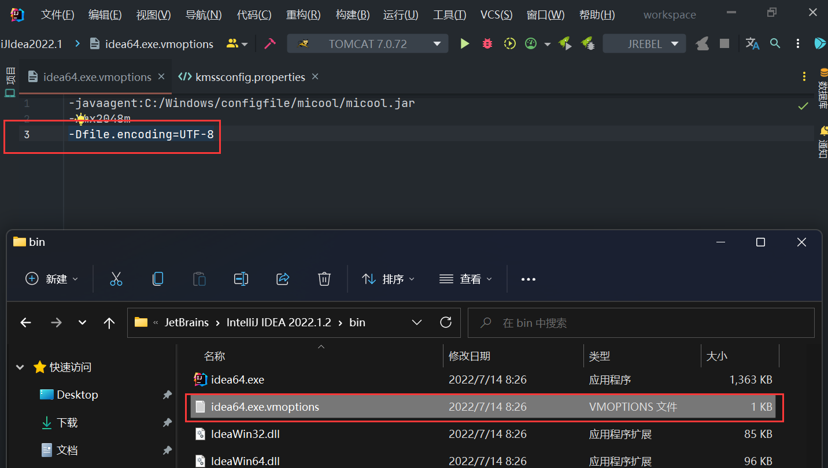Screen dimensions: 828x468
Task: Open the editor tabs options kebab
Action: click(x=804, y=77)
